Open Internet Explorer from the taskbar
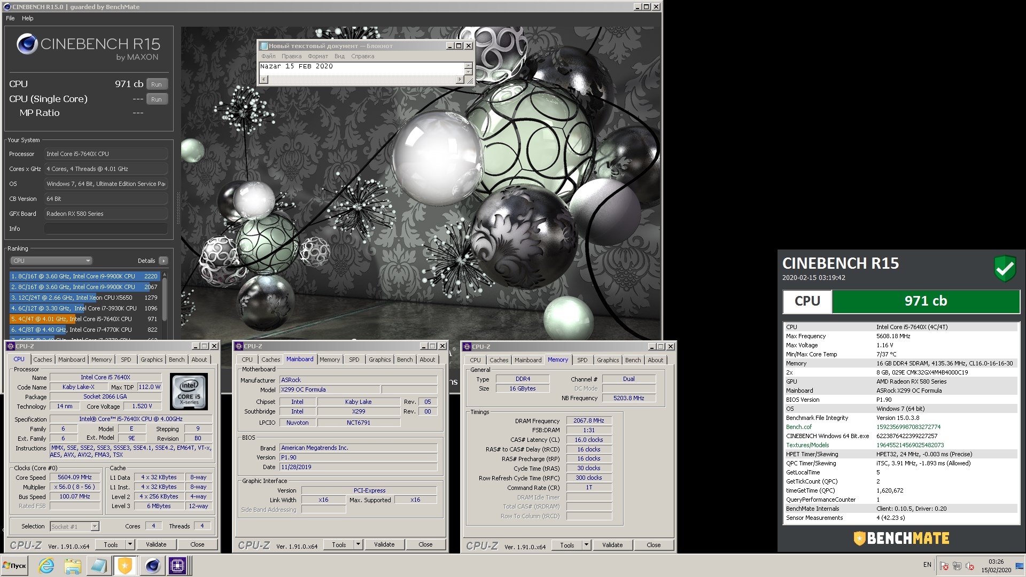The image size is (1026, 577). 46,565
